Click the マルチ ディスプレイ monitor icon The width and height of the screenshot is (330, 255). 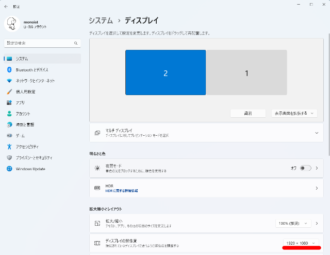(97, 133)
